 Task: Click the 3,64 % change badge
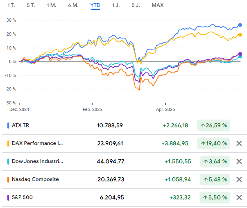pos(215,161)
